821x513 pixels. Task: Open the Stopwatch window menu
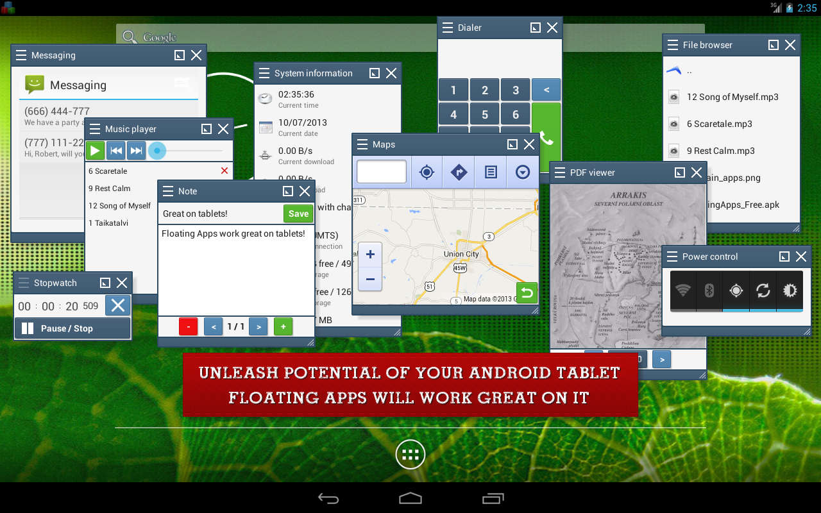pos(24,283)
